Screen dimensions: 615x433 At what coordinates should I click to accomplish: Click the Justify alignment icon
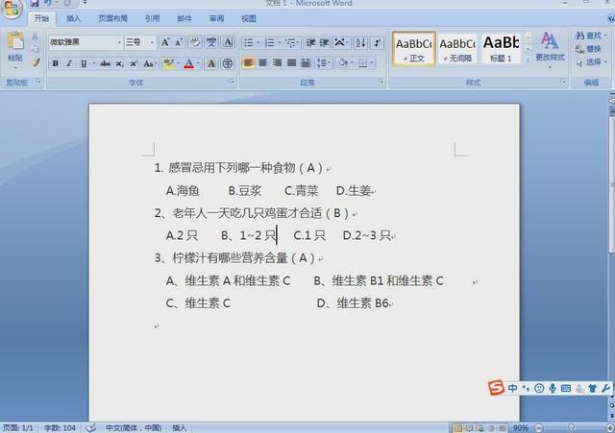pos(291,62)
